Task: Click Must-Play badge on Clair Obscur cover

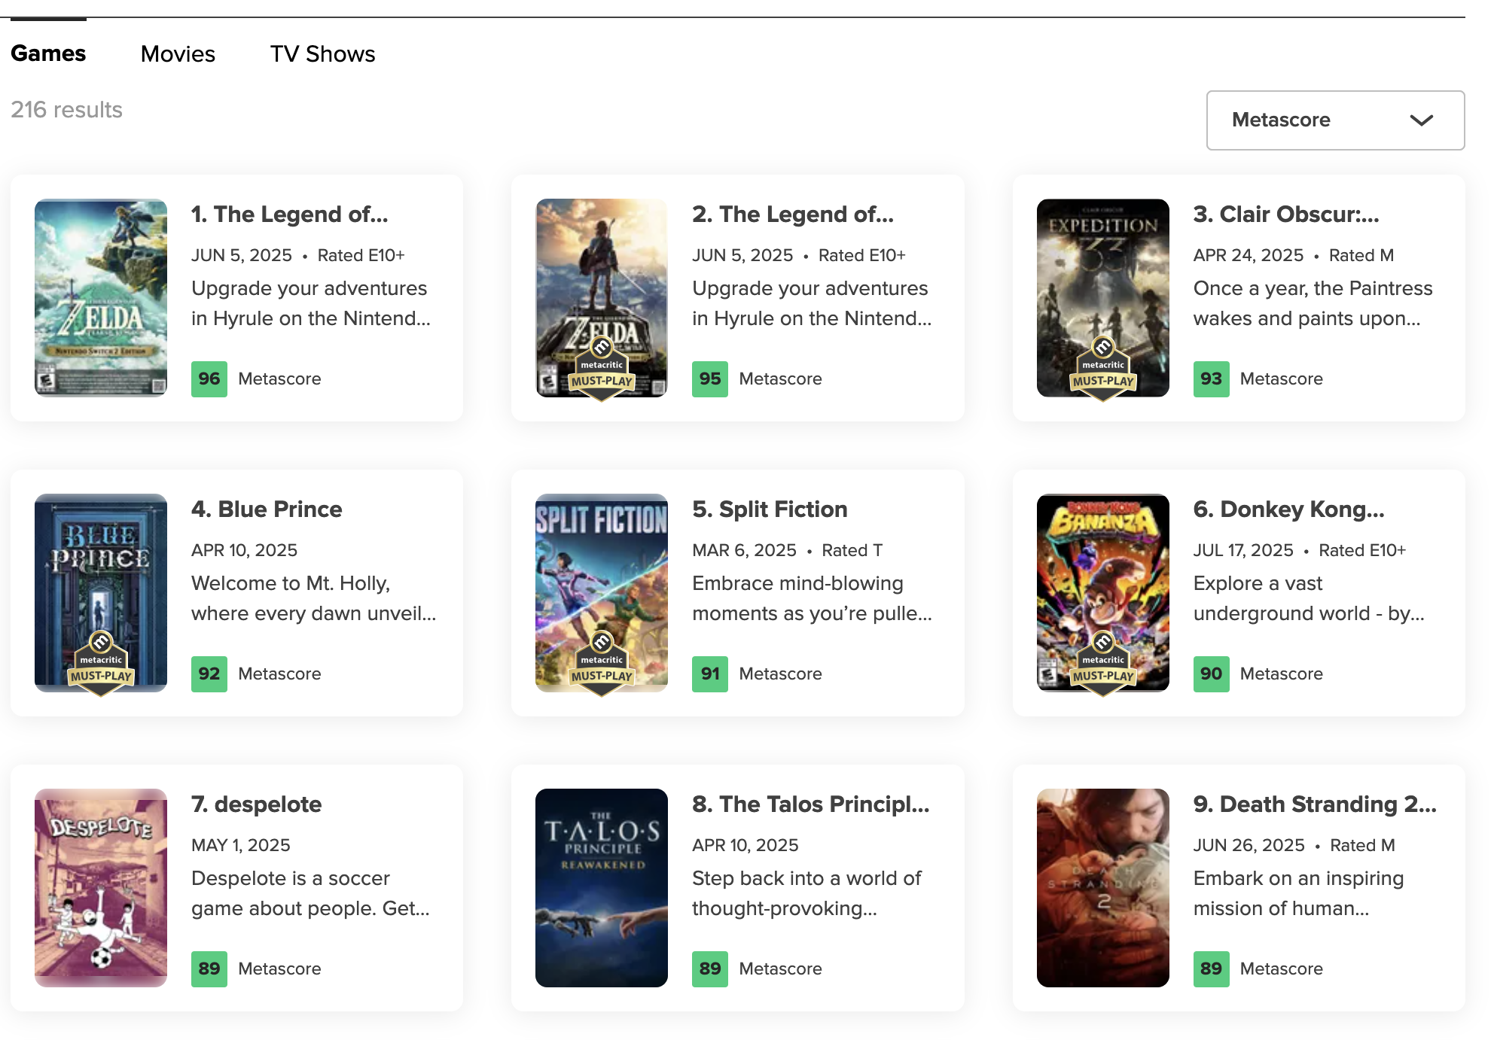Action: (x=1102, y=369)
